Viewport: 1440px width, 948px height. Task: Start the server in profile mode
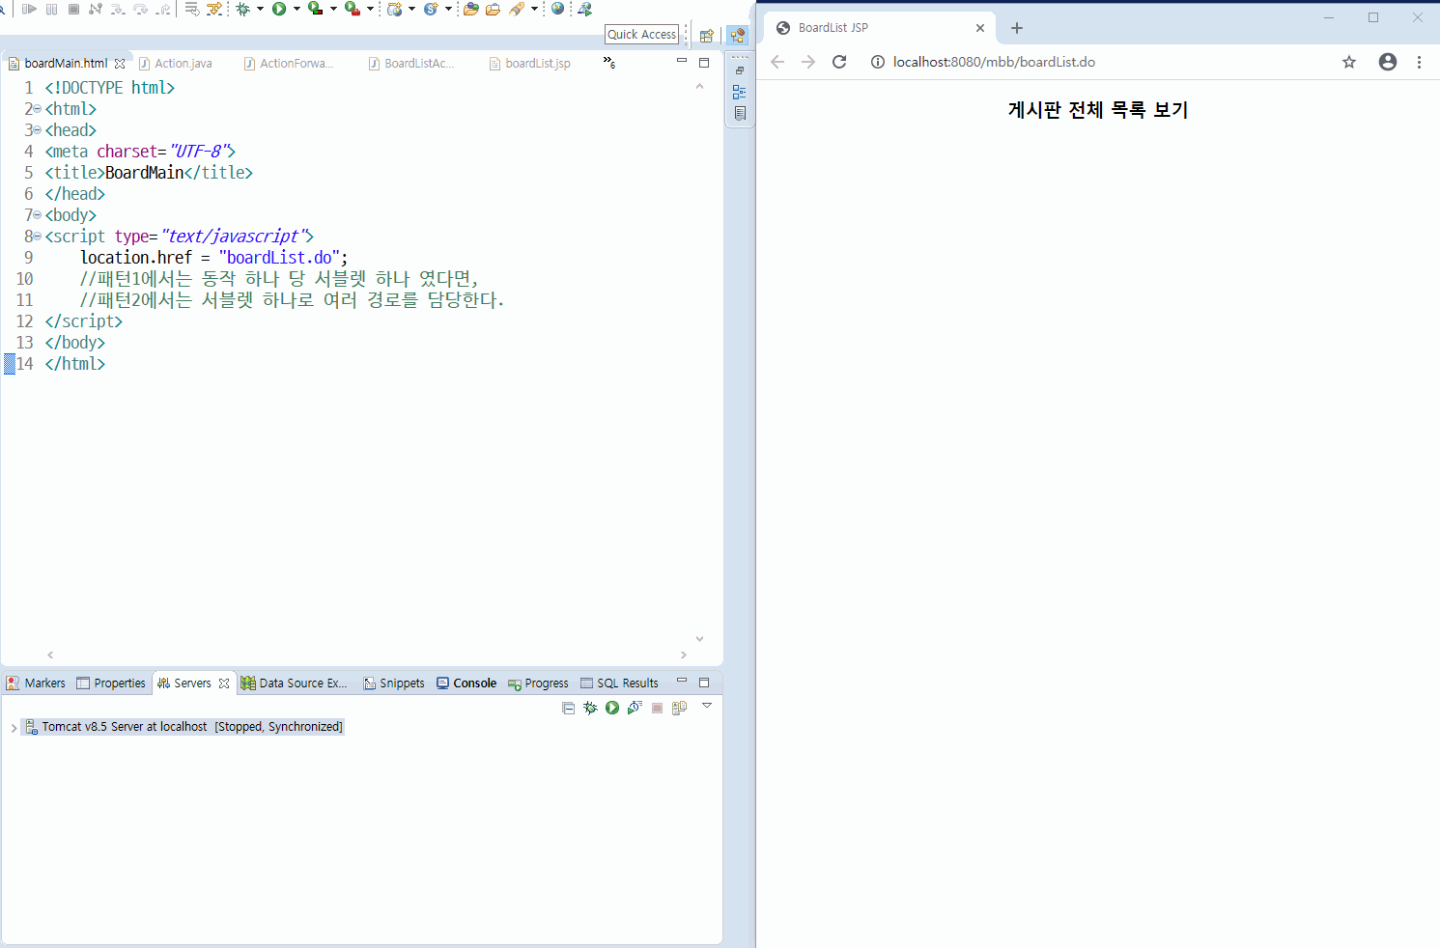(x=635, y=708)
